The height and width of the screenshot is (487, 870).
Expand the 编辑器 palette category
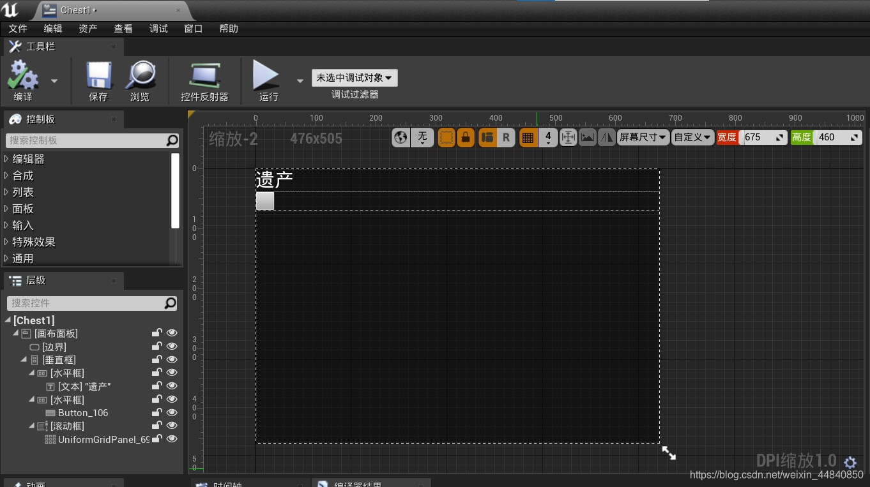pyautogui.click(x=6, y=159)
